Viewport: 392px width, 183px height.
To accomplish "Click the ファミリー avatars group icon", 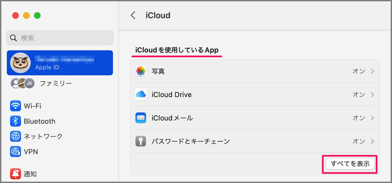I will 23,83.
